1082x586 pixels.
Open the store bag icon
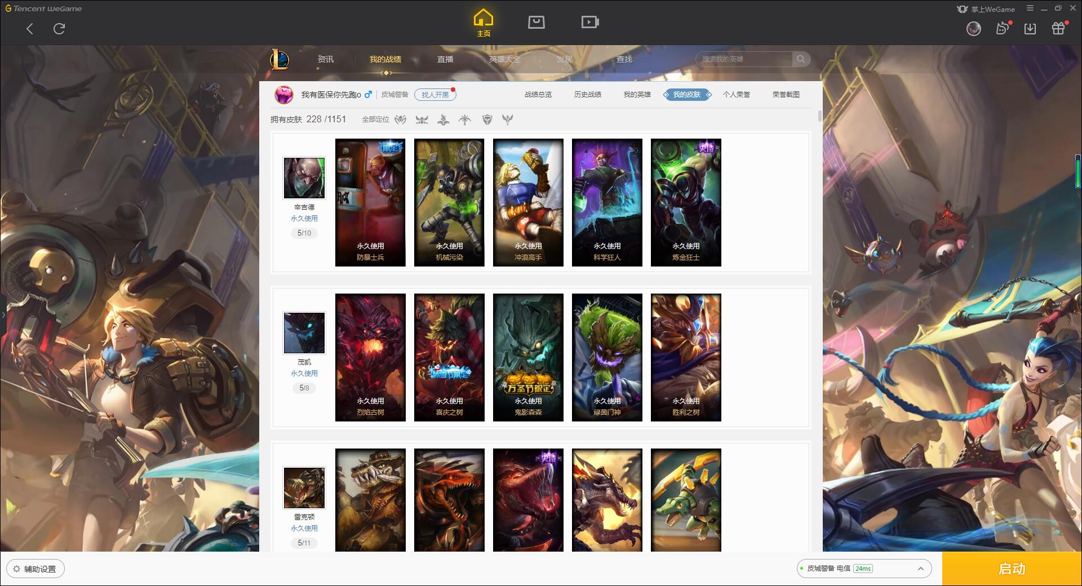(536, 22)
